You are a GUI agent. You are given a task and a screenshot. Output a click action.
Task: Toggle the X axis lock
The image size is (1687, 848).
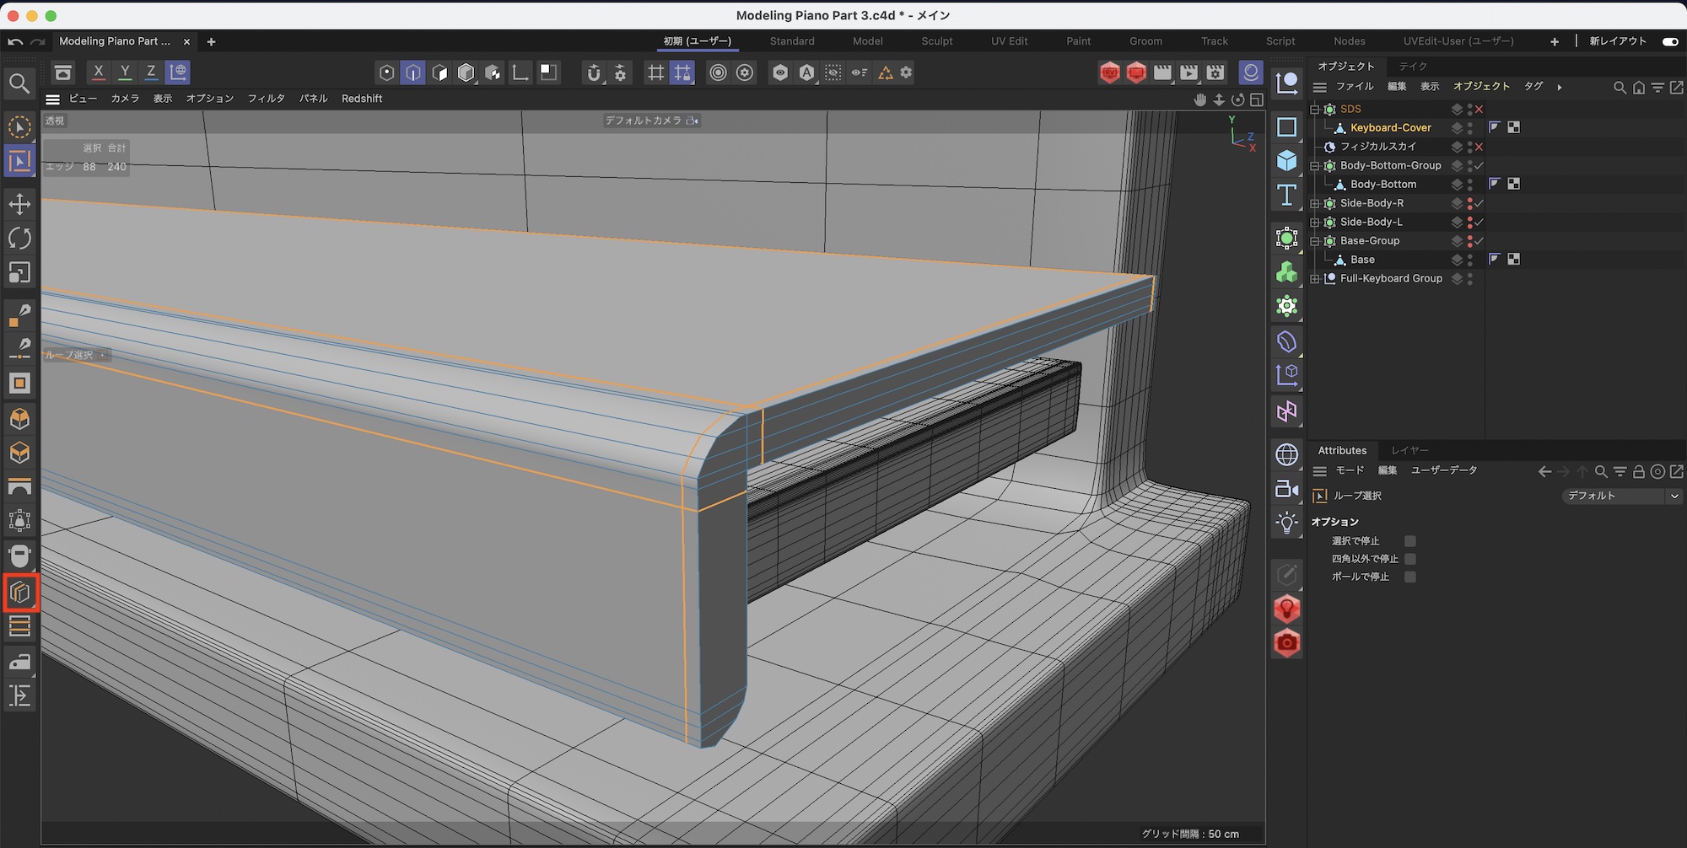(99, 72)
